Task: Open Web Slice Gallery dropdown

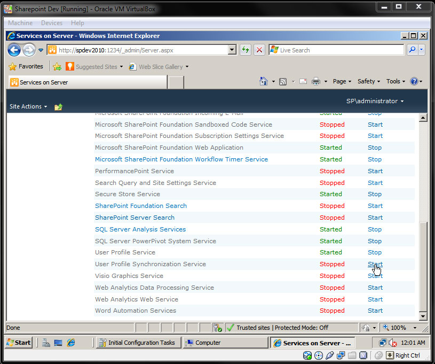Action: pyautogui.click(x=187, y=67)
